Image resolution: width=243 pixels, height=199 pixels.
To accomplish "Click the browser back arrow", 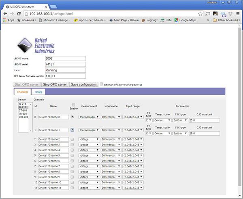I will tap(5, 13).
